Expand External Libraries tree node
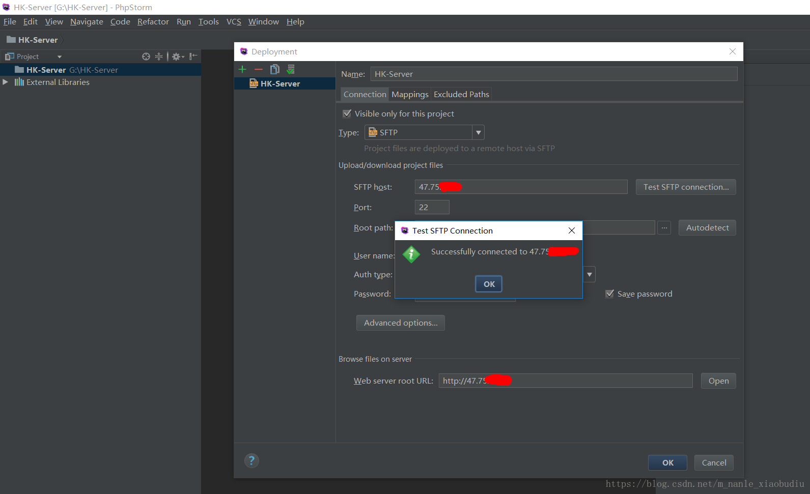The image size is (810, 494). (6, 82)
